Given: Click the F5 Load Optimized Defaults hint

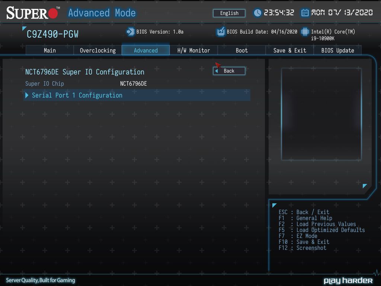Looking at the screenshot, I should (322, 230).
